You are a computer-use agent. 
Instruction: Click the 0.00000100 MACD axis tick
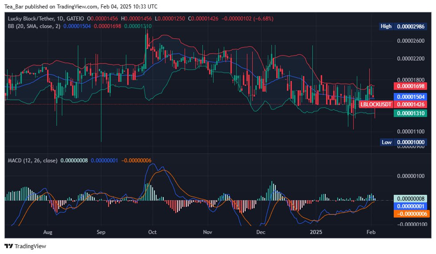pos(411,176)
